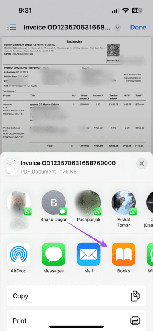Tap the cellular signal status icon
Screen dimensions: 153x331
(x=115, y=11)
